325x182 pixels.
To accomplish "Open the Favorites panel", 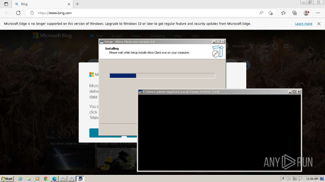I will click(x=283, y=13).
